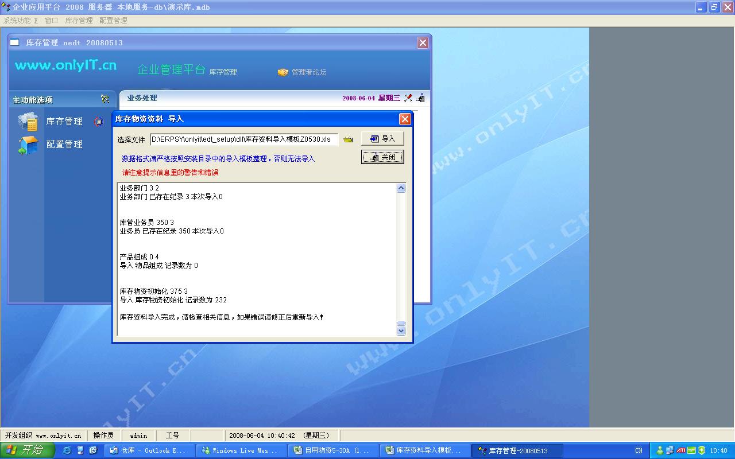The height and width of the screenshot is (459, 735).
Task: Click the exit icon in 业务处理 header
Action: [x=421, y=98]
